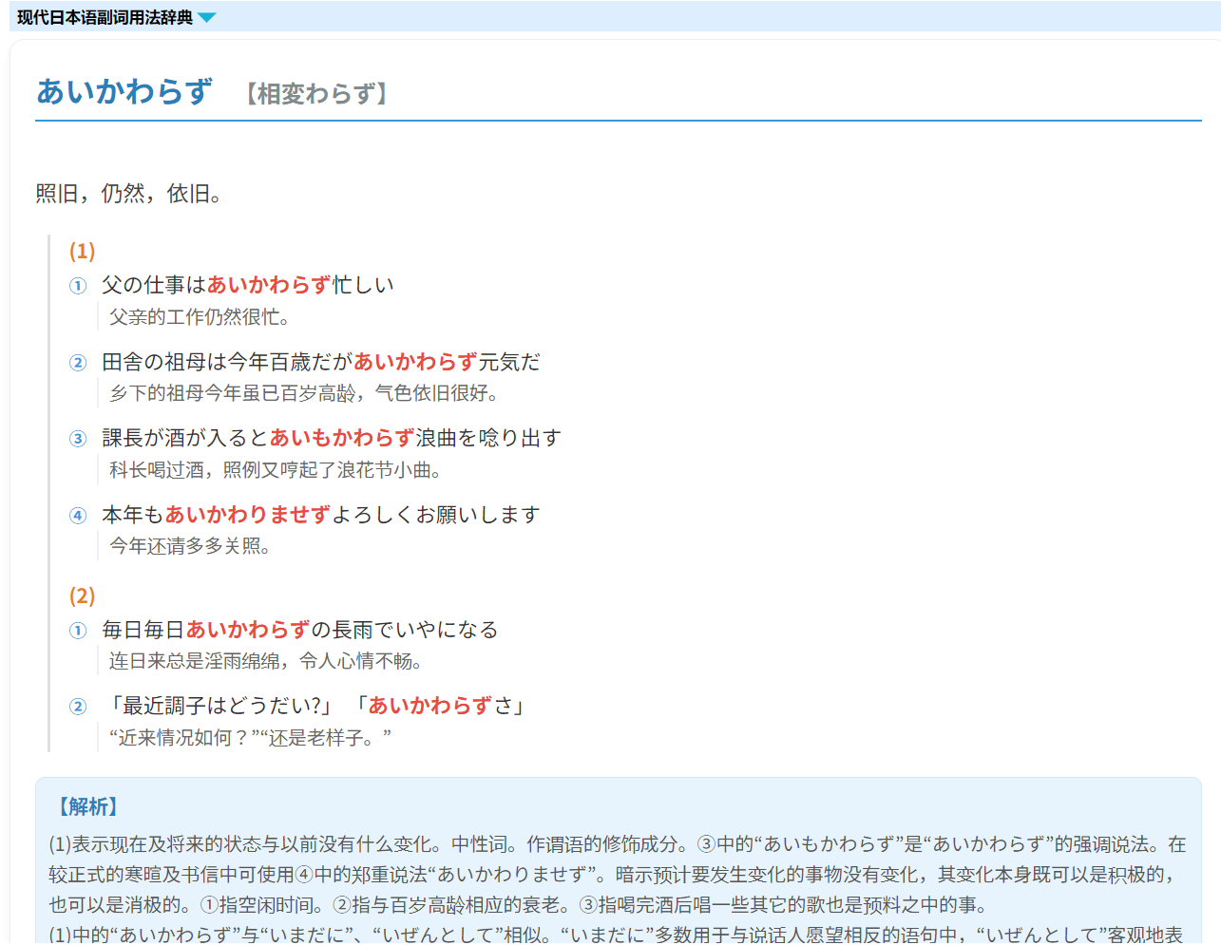Image resolution: width=1221 pixels, height=945 pixels.
Task: Click the translation 科长喝过酒 sentence
Action: [275, 470]
